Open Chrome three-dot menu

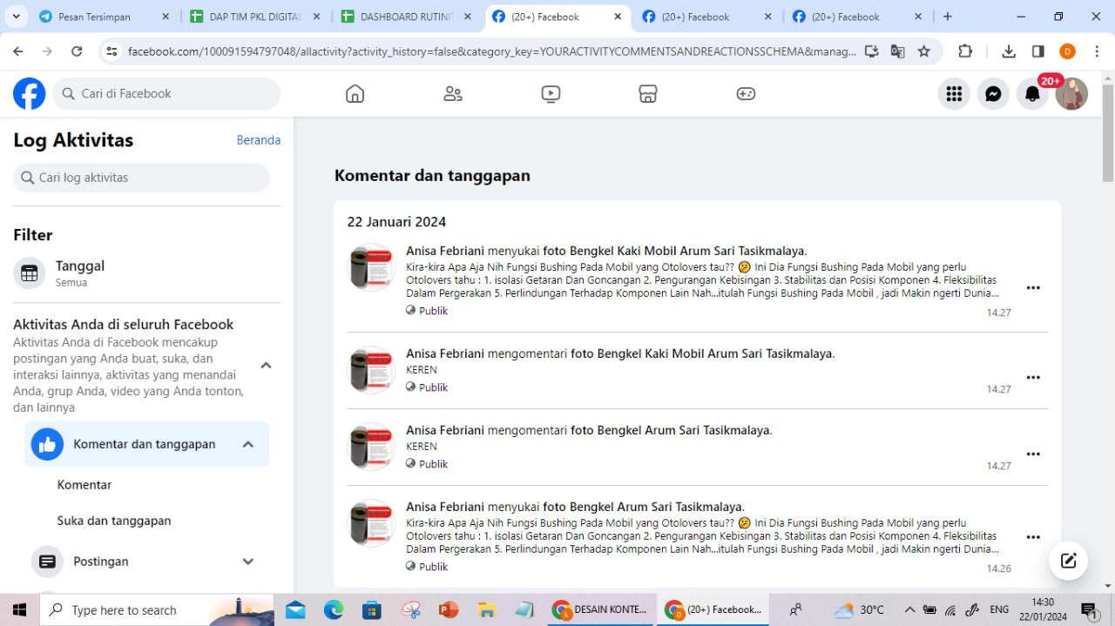(x=1096, y=51)
